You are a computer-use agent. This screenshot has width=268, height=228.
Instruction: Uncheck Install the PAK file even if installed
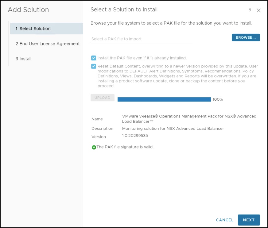(x=93, y=58)
